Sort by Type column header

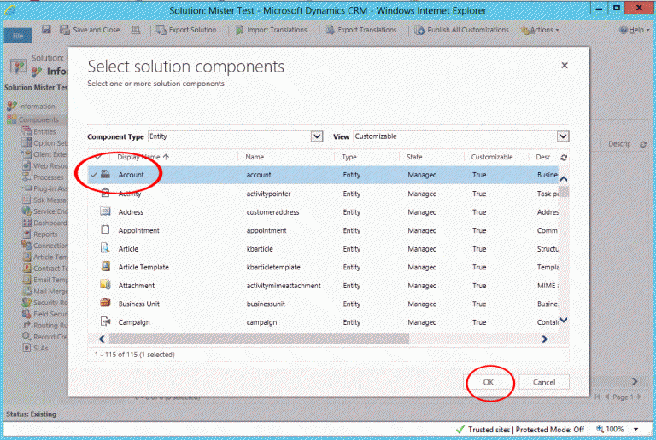(x=348, y=157)
